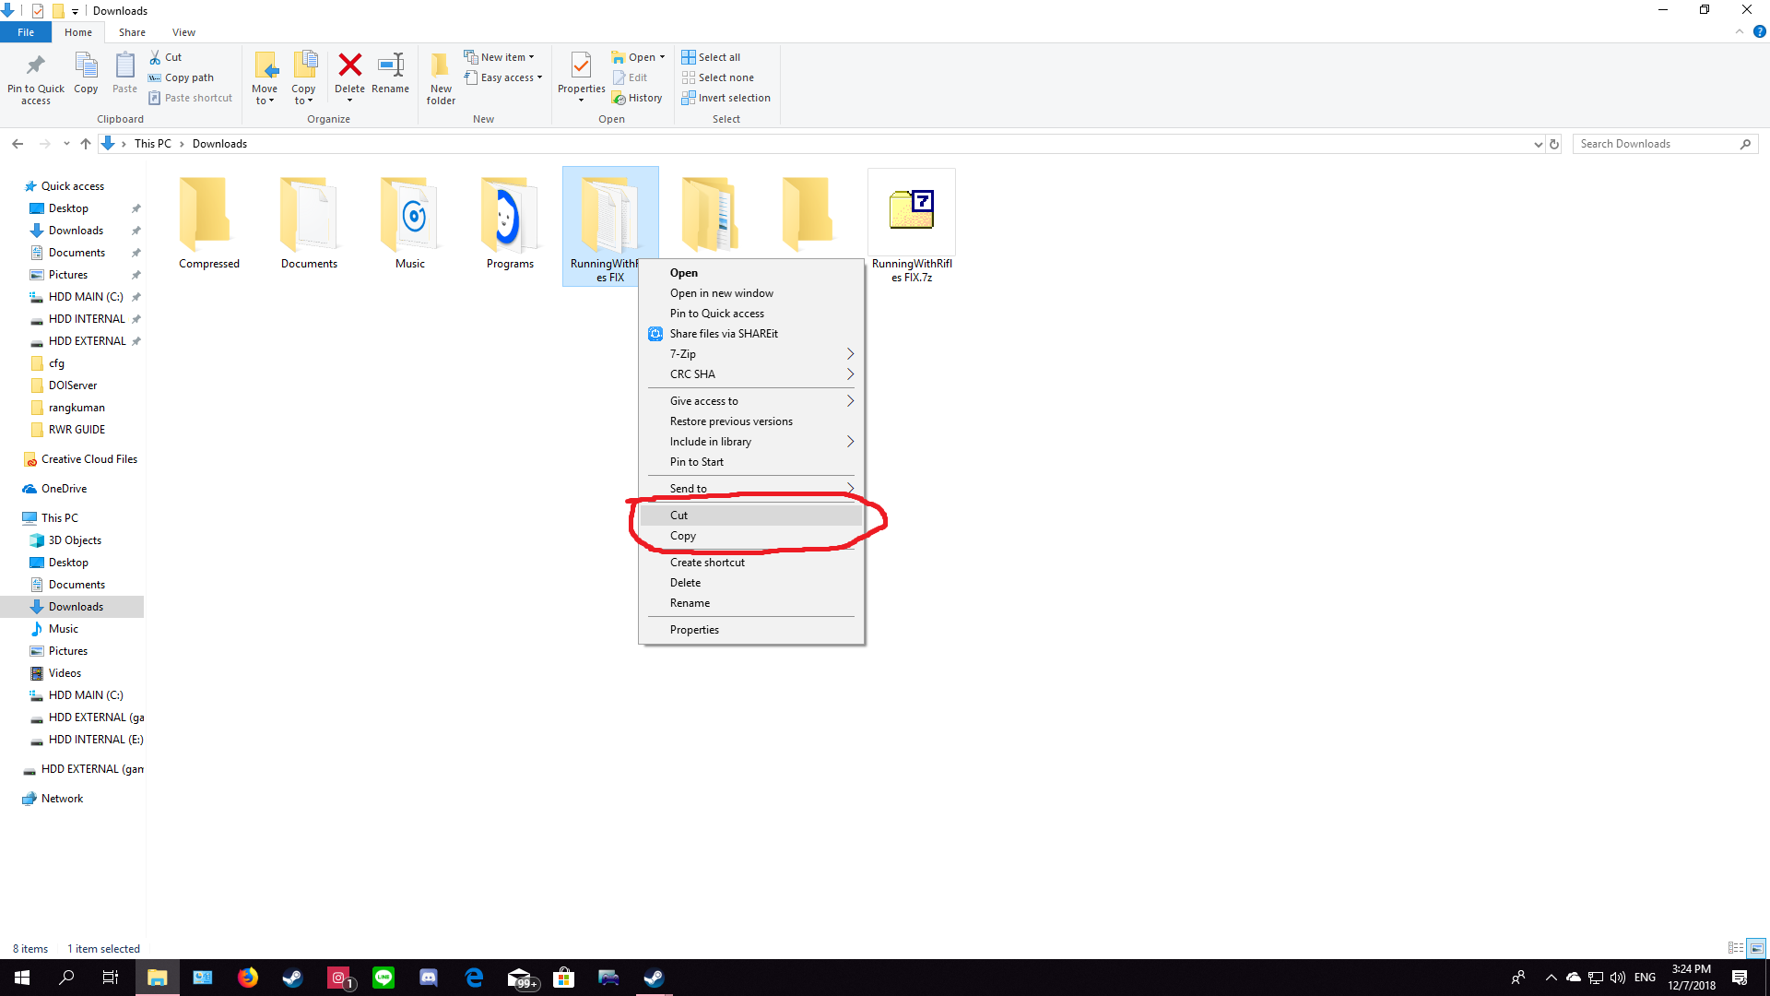Screen dimensions: 1770x996
Task: Click the Rename icon in ribbon
Action: 390,66
